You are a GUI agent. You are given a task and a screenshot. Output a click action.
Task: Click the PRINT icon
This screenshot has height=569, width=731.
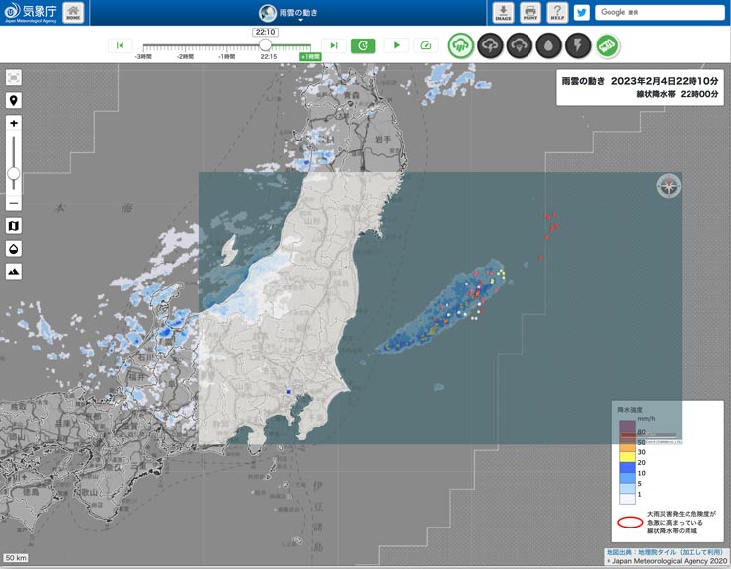click(529, 12)
